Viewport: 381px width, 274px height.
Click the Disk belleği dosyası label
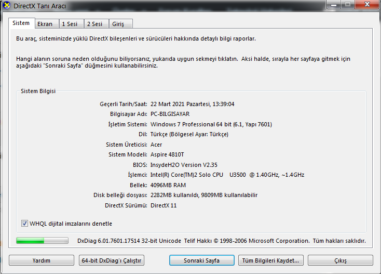[120, 195]
